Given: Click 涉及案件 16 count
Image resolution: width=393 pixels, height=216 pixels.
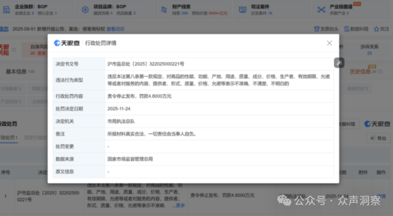Looking at the screenshot, I should tap(262, 13).
